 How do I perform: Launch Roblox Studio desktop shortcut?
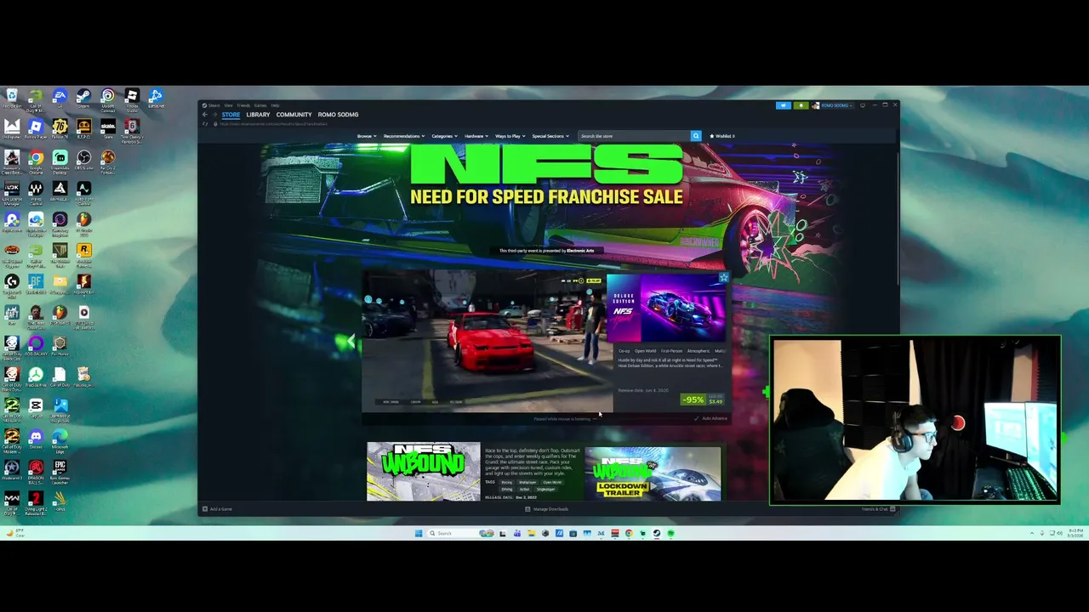tap(132, 99)
